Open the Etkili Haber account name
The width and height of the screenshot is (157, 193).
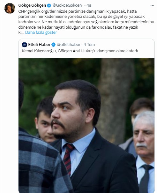(39, 44)
